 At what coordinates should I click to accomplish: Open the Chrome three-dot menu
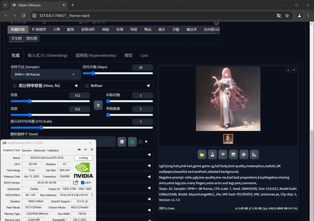pyautogui.click(x=308, y=16)
